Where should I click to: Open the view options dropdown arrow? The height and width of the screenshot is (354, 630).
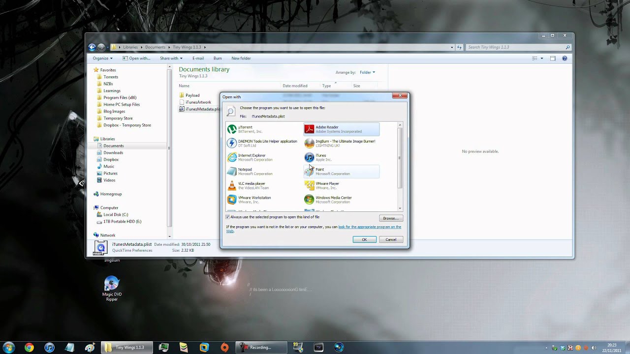click(x=542, y=58)
